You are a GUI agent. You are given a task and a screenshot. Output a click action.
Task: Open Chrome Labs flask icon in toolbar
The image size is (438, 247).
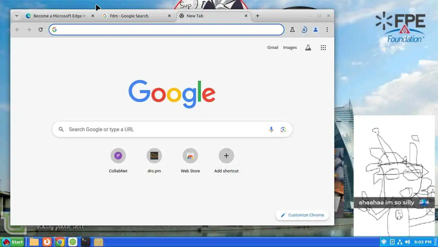click(292, 30)
